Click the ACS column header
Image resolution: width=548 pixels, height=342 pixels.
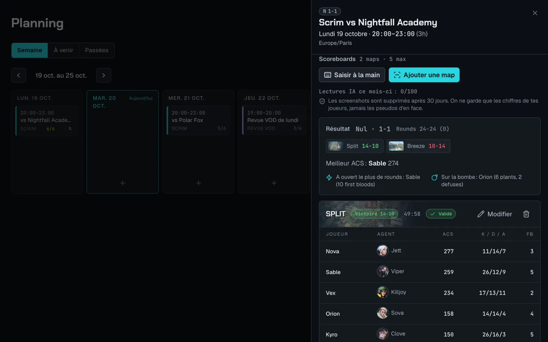pyautogui.click(x=448, y=234)
